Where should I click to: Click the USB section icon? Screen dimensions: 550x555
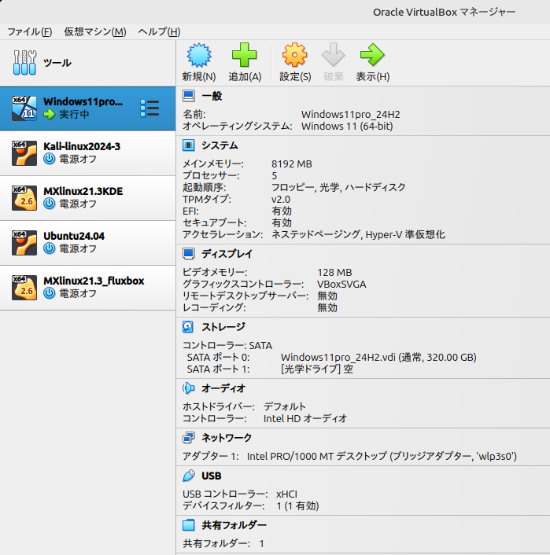(x=189, y=476)
